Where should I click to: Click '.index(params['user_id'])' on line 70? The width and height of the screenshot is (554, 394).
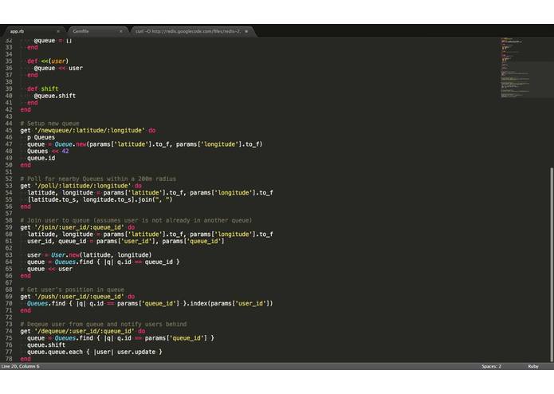click(230, 304)
